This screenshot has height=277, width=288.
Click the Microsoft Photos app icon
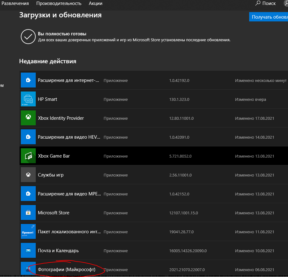[x=28, y=269]
